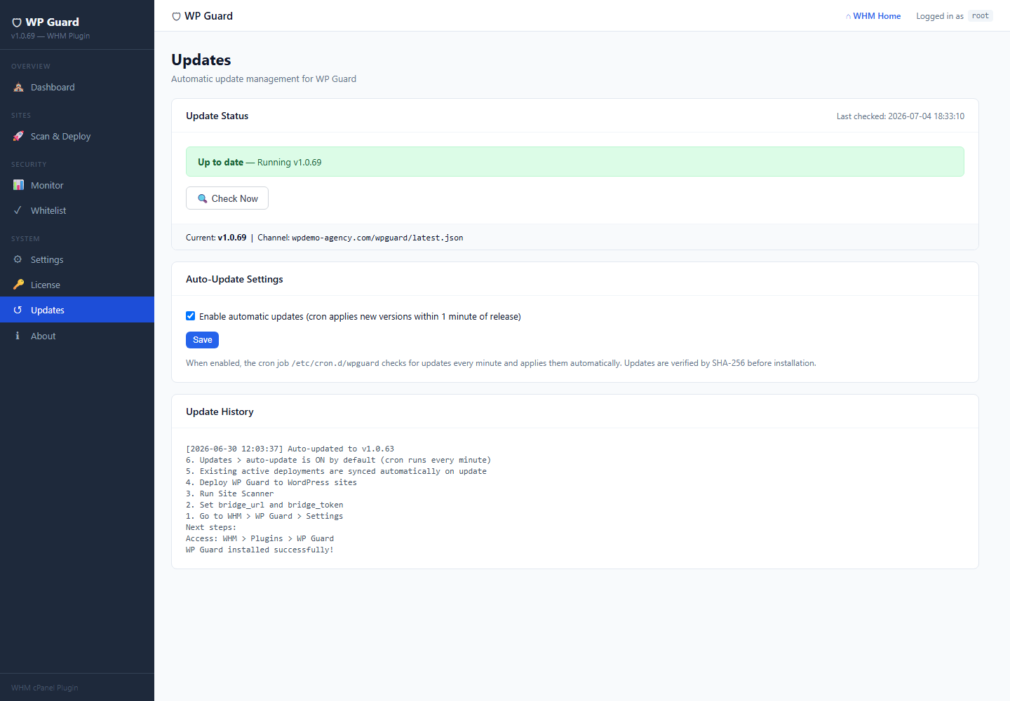Click 'Access: WHM > Plugins > WP Guard' line
Image resolution: width=1010 pixels, height=701 pixels.
pos(260,538)
